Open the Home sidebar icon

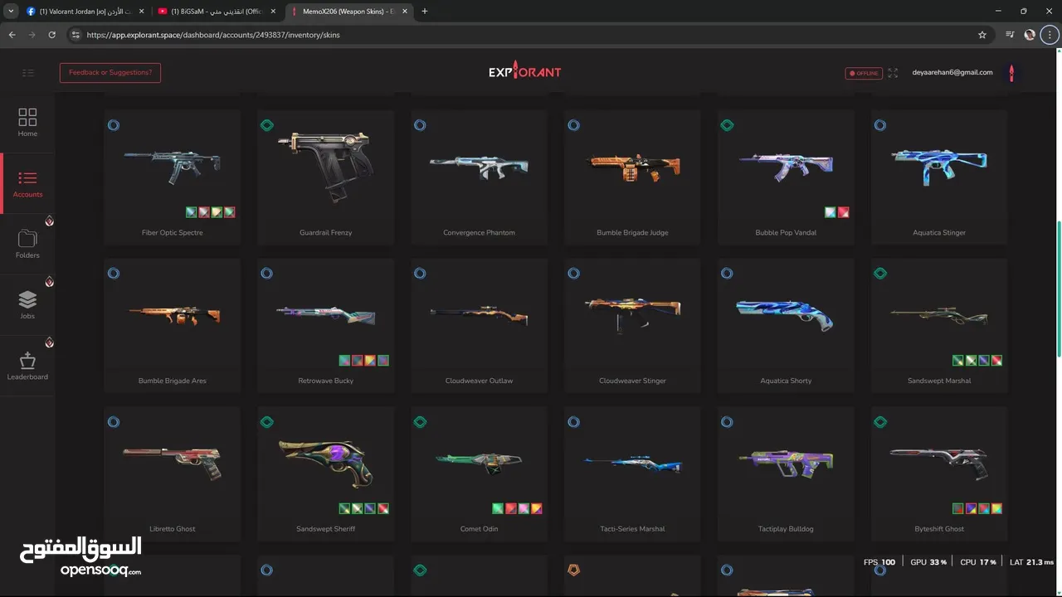point(27,122)
